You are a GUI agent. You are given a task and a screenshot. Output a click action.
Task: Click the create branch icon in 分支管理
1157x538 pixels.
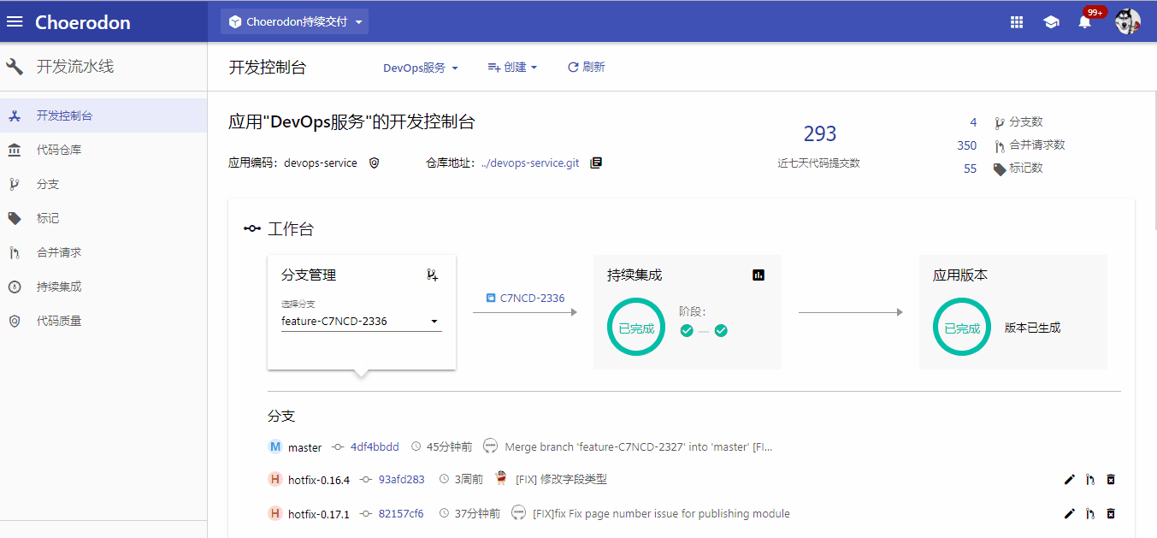pyautogui.click(x=433, y=275)
